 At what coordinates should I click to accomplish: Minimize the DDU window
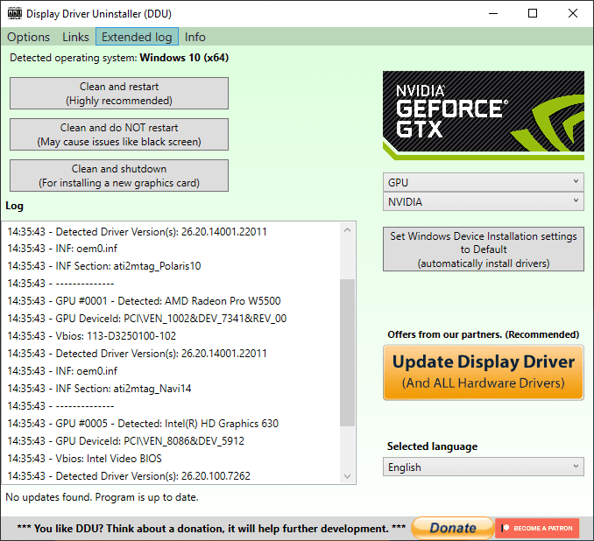[493, 14]
